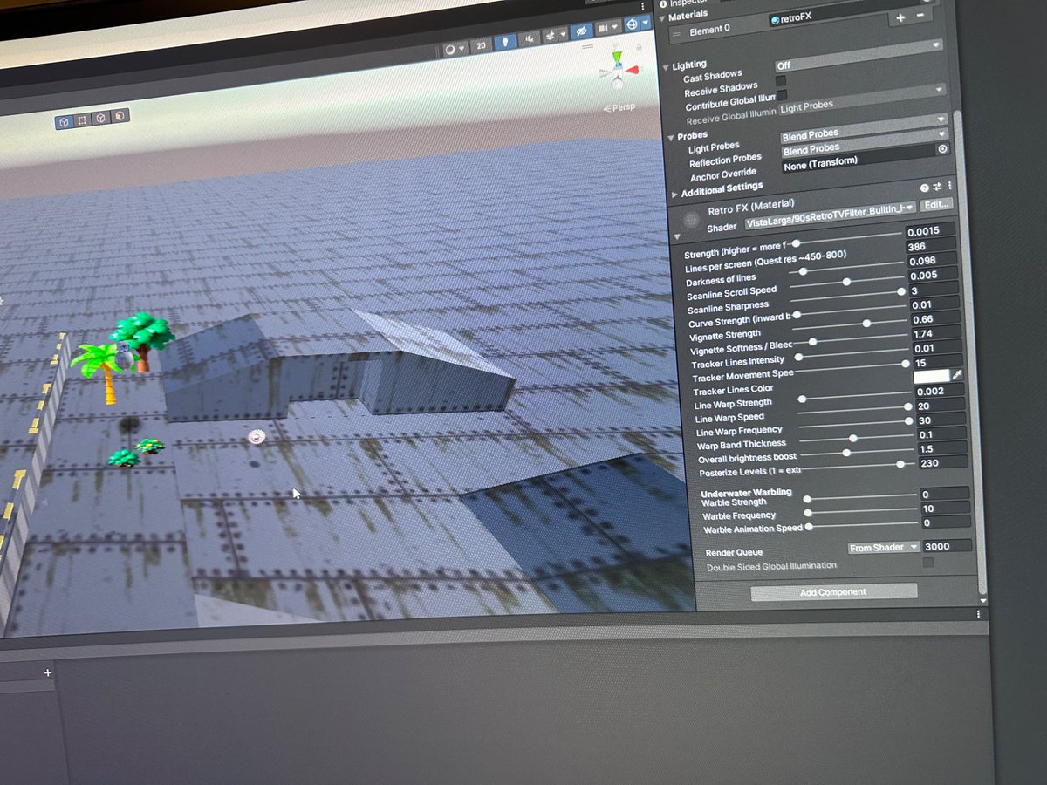
Task: Collapse the Retro FX material properties arrow
Action: coord(677,236)
